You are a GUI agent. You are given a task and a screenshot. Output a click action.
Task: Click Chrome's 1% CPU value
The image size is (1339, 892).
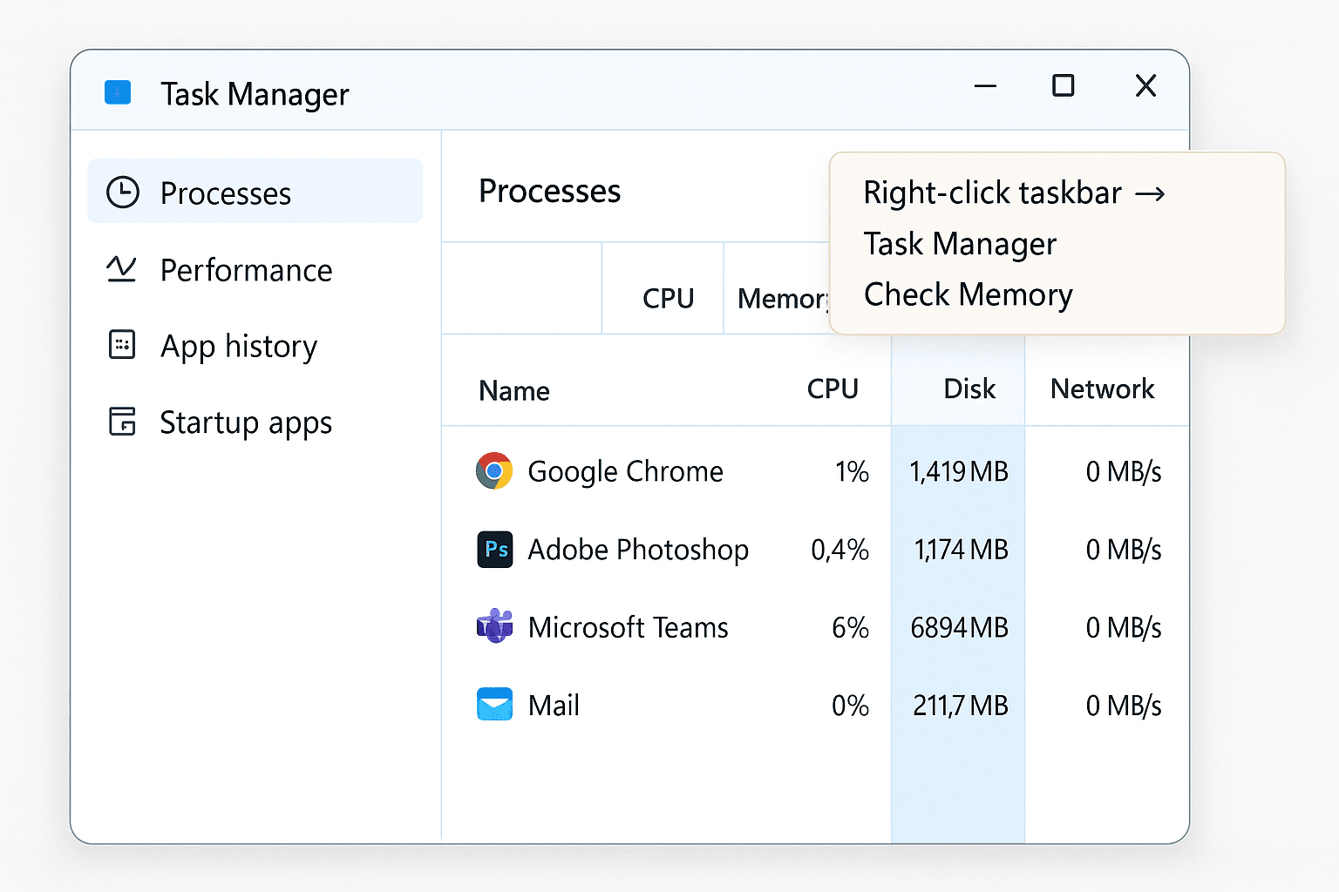tap(852, 471)
